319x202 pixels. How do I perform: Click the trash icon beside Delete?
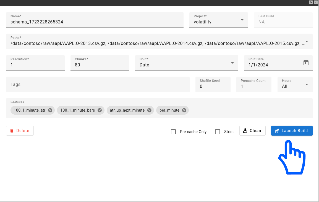tap(11, 130)
